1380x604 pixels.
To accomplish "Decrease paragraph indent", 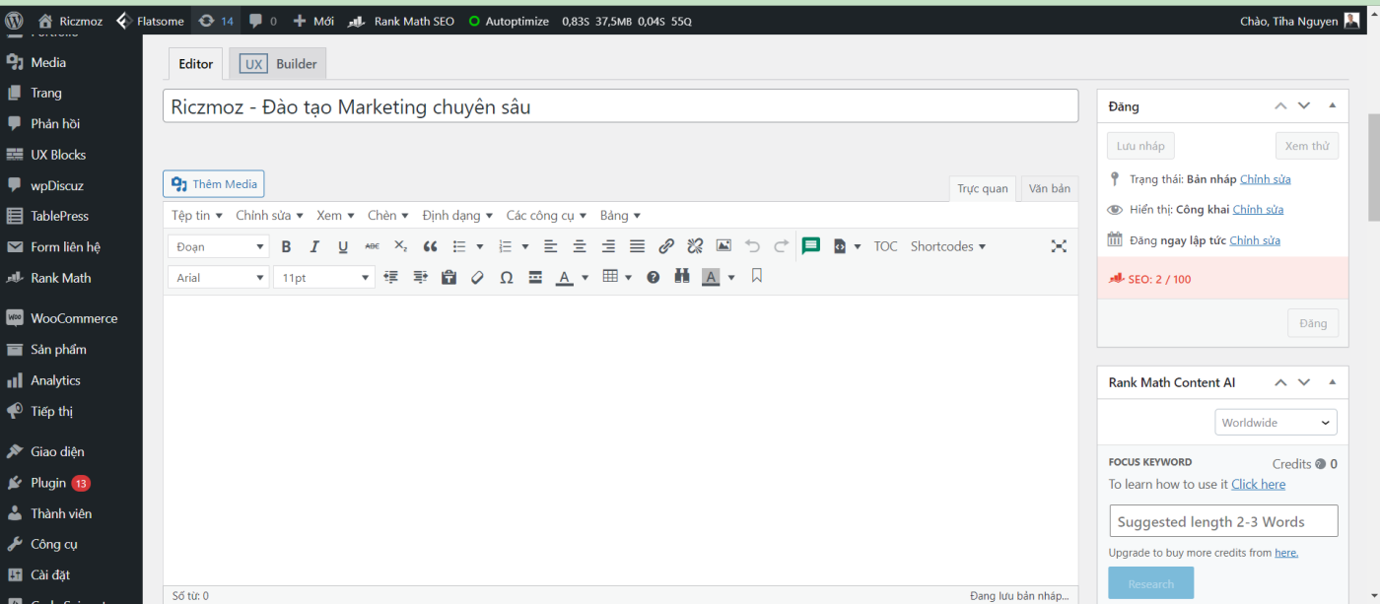I will [391, 278].
